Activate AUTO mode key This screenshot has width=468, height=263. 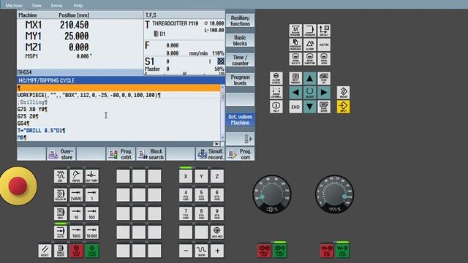coord(61,232)
